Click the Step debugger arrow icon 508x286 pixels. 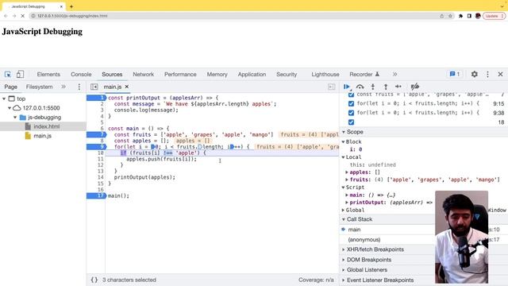tap(398, 87)
